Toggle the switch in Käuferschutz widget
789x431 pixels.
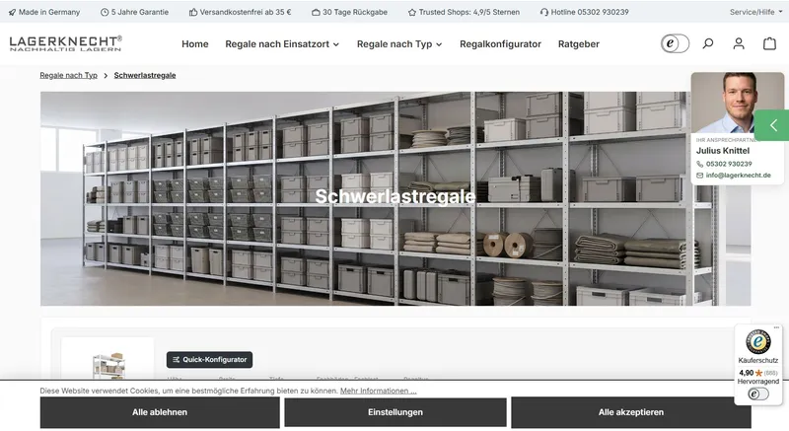(757, 394)
